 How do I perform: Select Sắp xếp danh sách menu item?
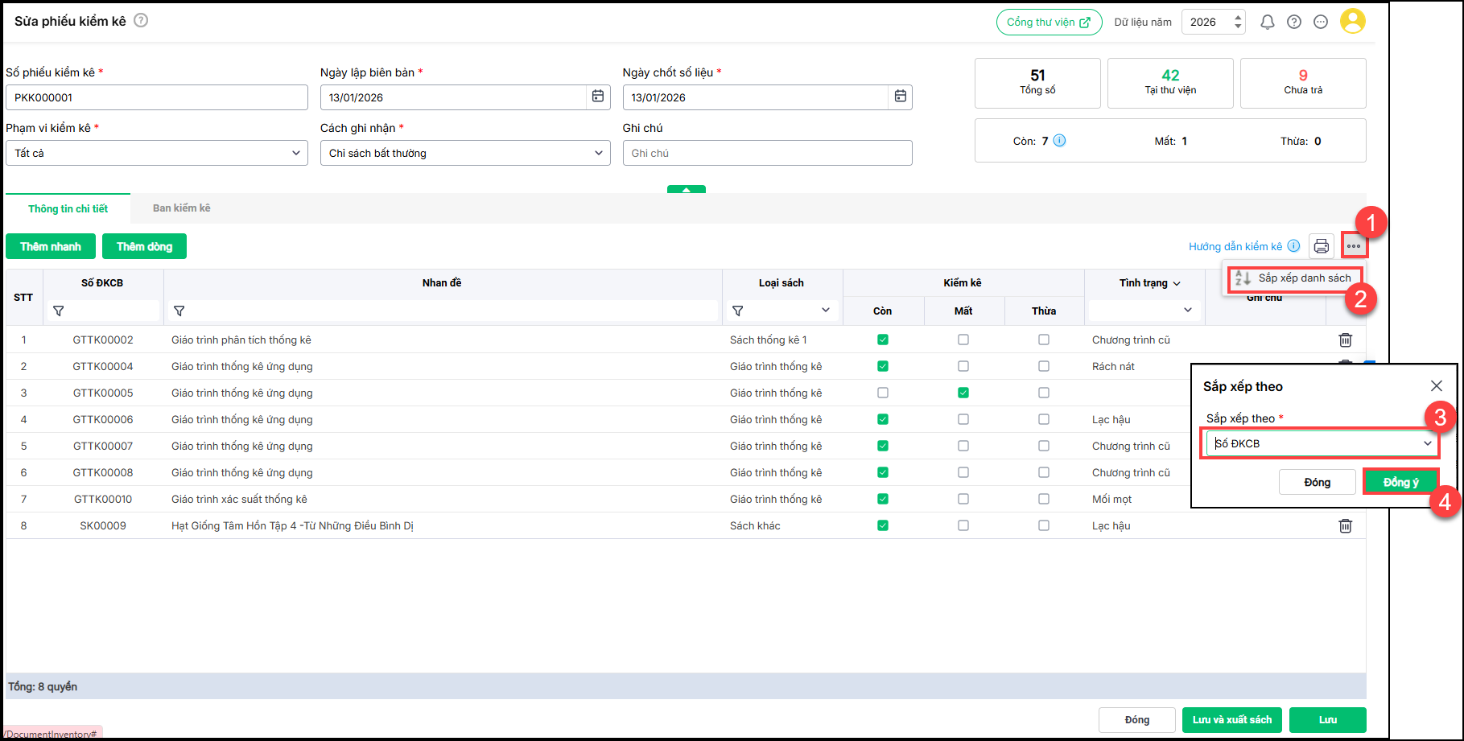click(1296, 278)
